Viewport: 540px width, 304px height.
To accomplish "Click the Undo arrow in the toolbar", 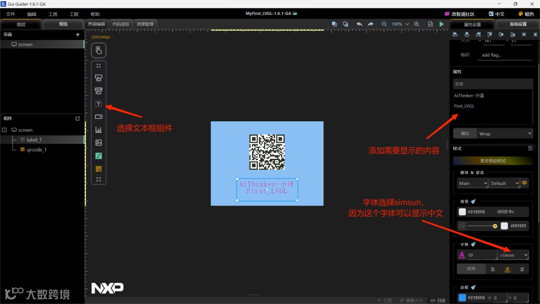I will click(359, 23).
